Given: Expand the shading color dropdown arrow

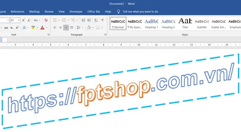Looking at the screenshot, I should pos(93,28).
